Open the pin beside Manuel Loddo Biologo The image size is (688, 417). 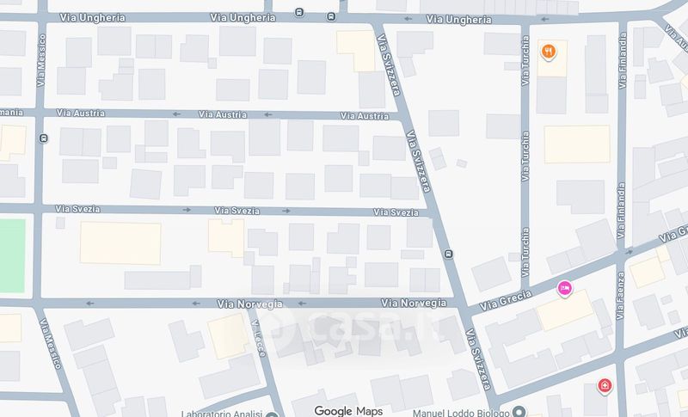pyautogui.click(x=519, y=412)
